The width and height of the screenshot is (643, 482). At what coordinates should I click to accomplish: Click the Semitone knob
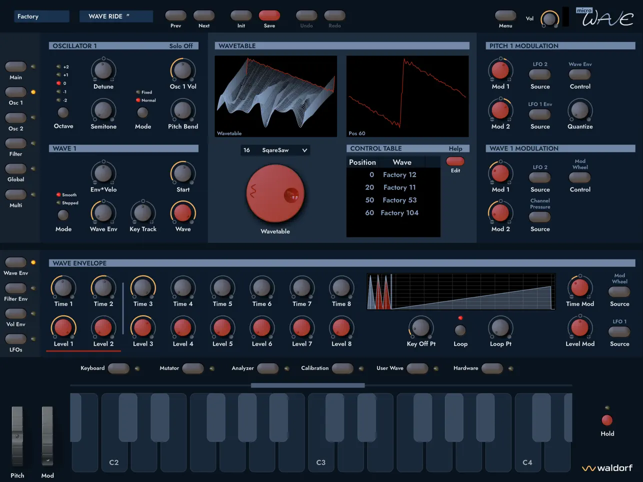tap(103, 110)
